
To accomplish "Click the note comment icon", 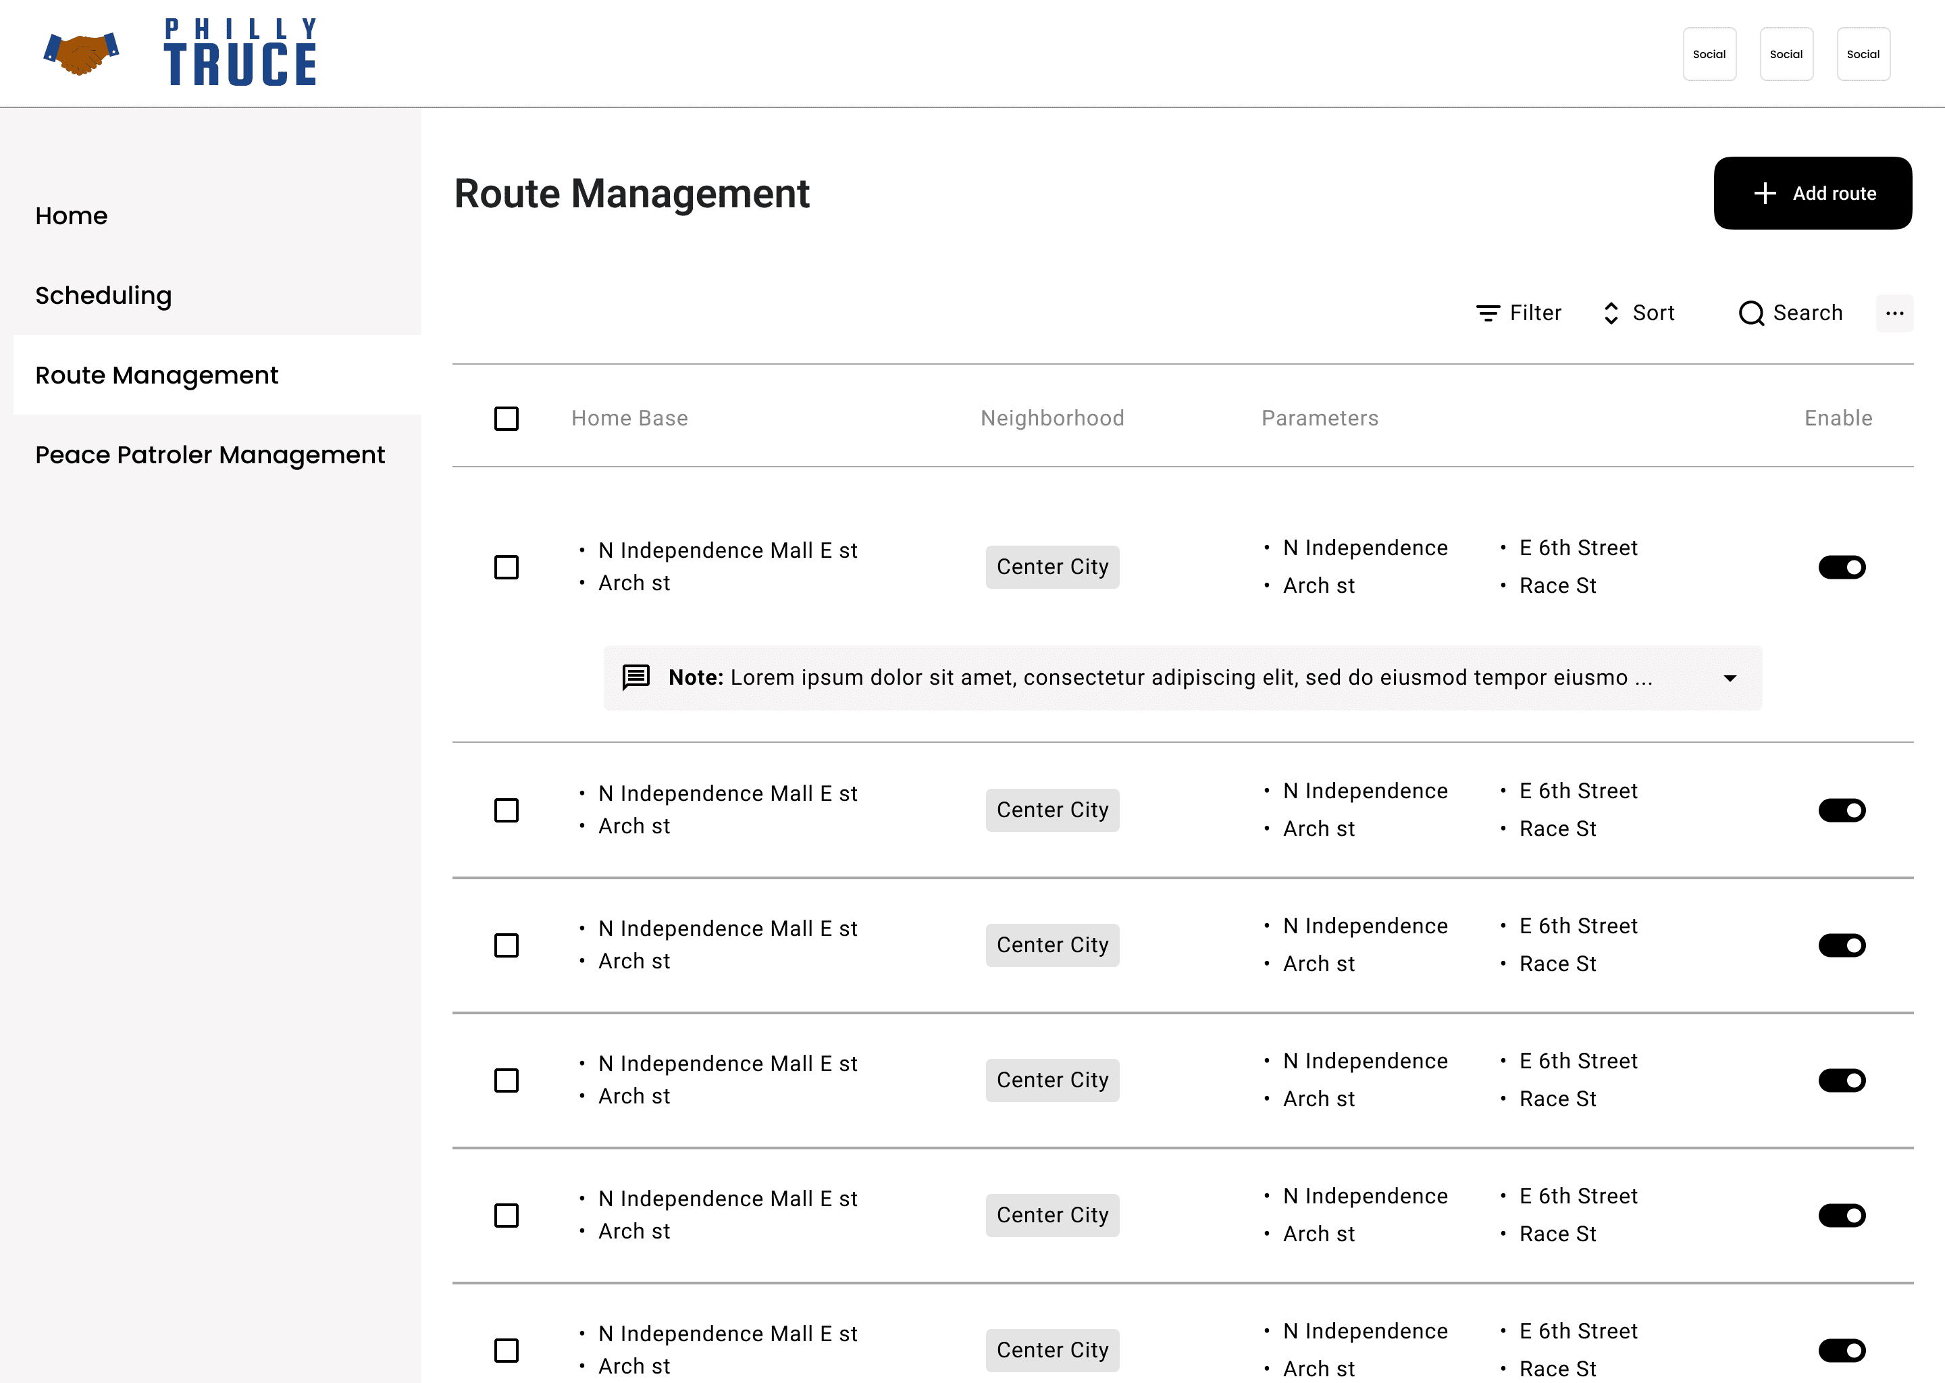I will [x=636, y=678].
